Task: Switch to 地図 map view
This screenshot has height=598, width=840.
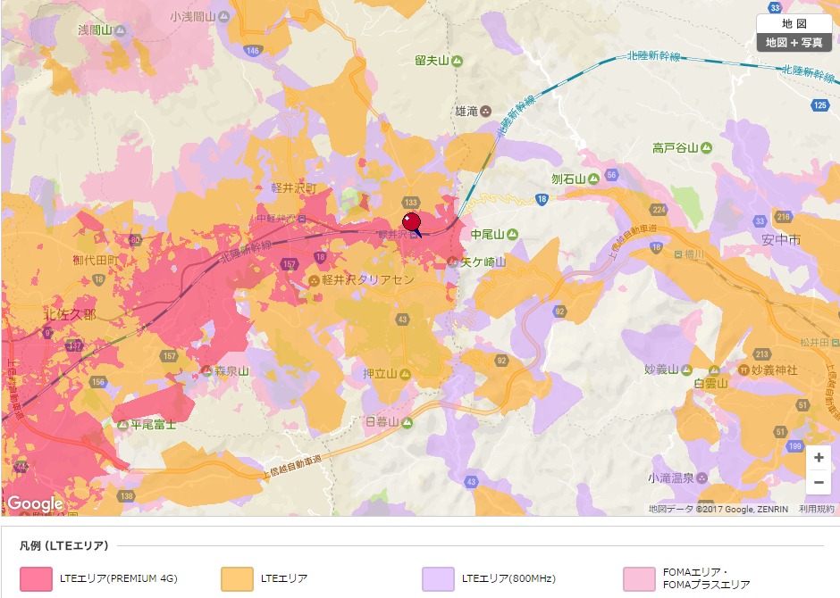Action: coord(794,23)
